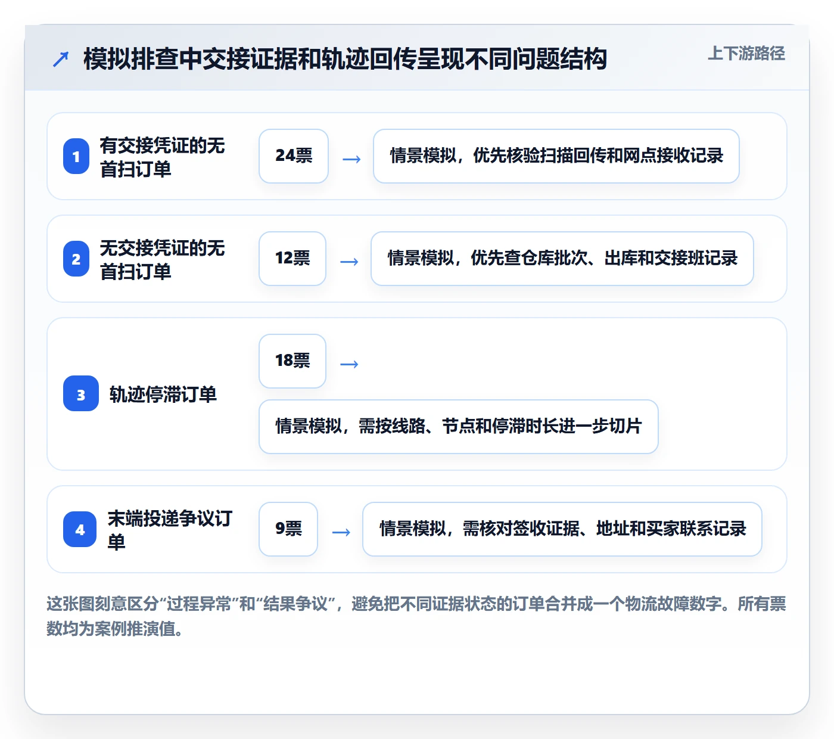
Task: Click the arrow next to 12票
Action: click(x=349, y=262)
